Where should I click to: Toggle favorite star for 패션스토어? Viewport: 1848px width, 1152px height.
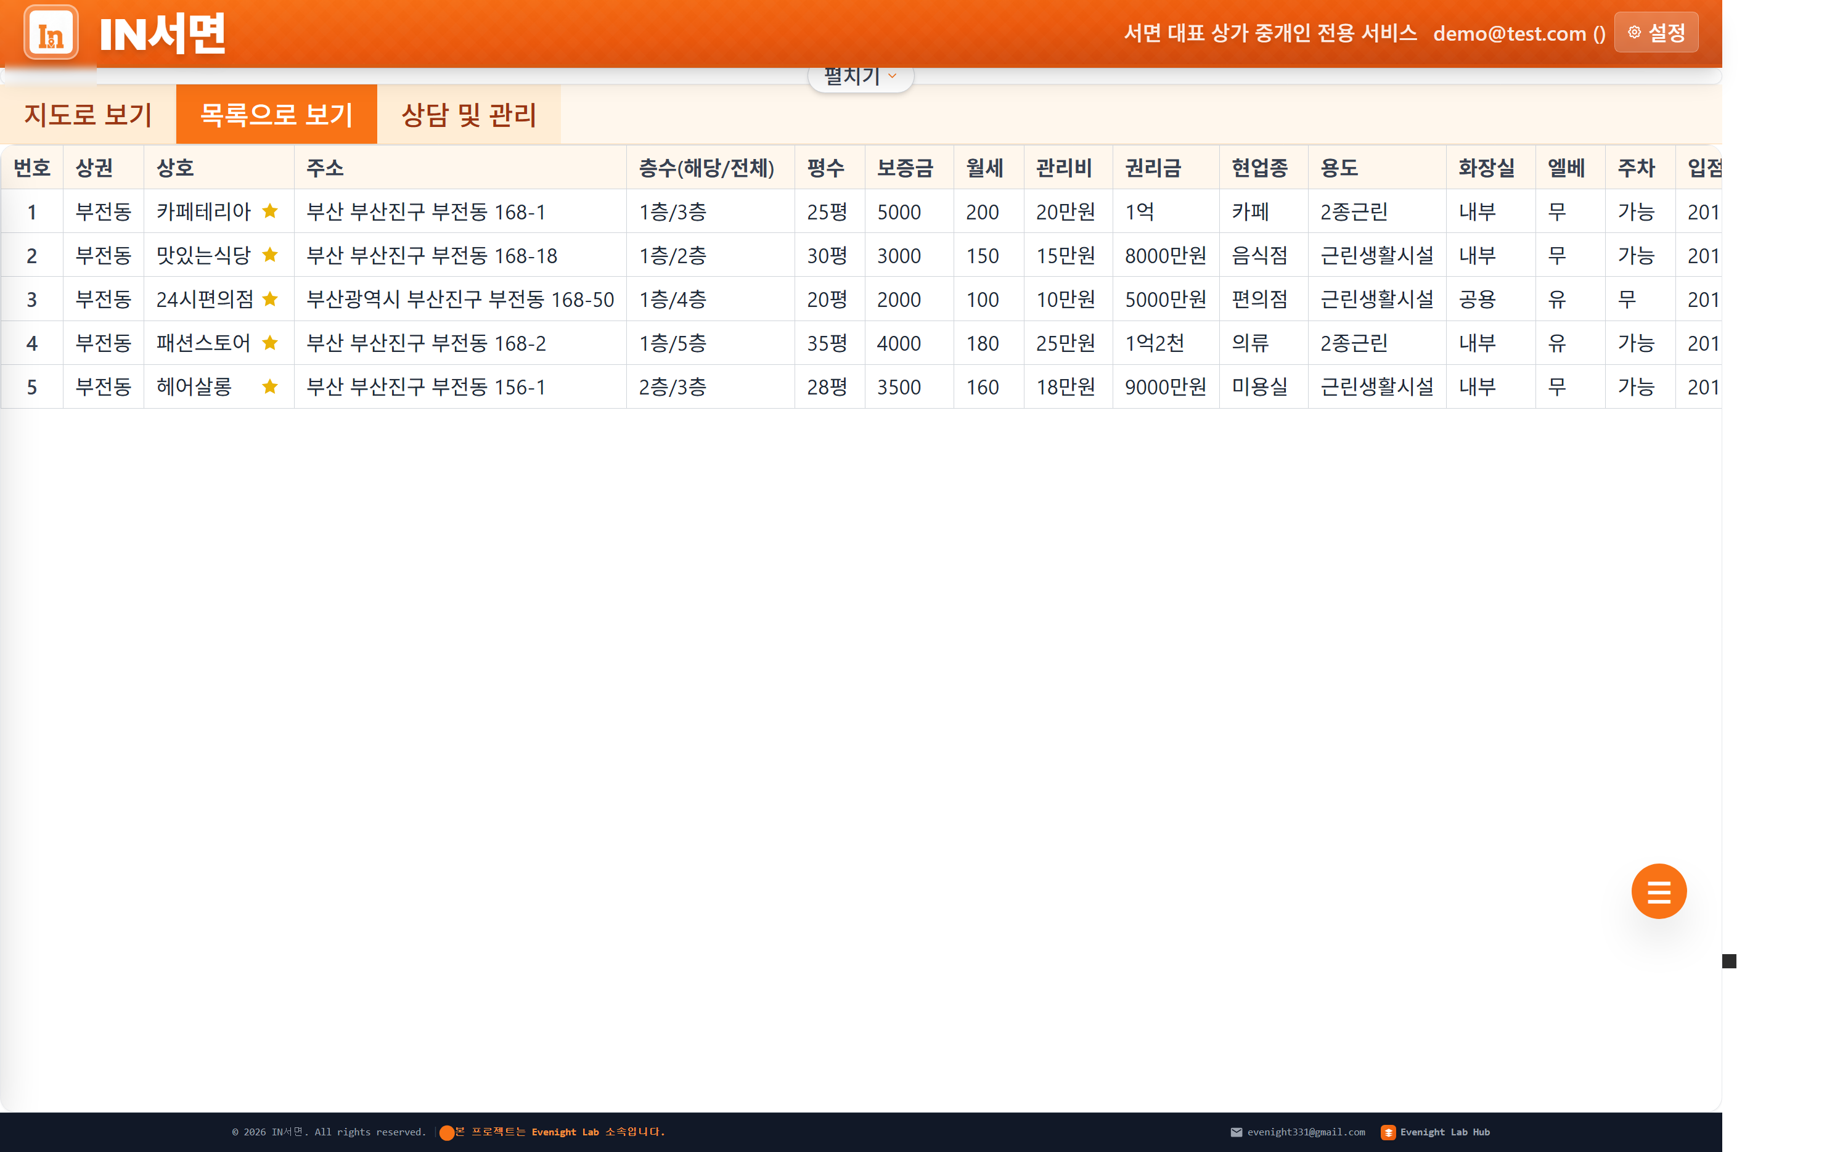tap(269, 343)
